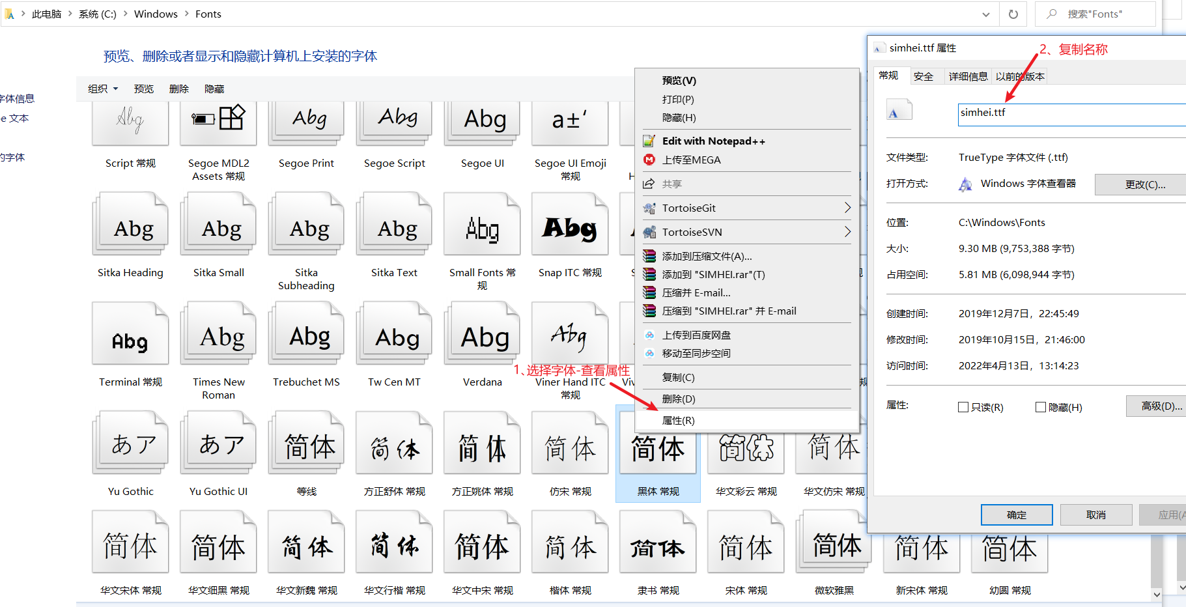Select the Sitka Text font icon
Viewport: 1186px width, 607px height.
pos(394,223)
